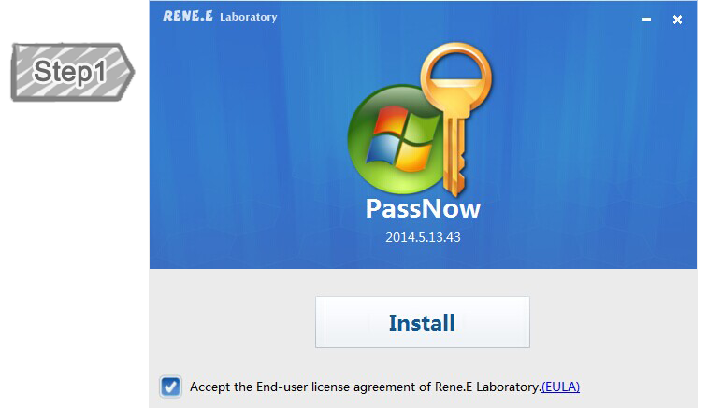Close the PassNow installer window
707x408 pixels.
677,20
